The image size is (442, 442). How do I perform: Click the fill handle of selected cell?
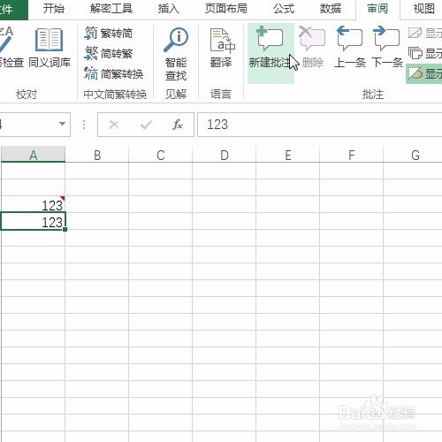pyautogui.click(x=65, y=229)
